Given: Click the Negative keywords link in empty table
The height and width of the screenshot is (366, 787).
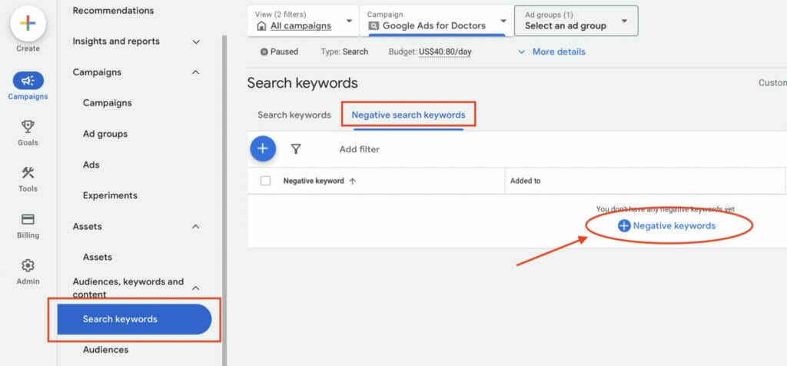Looking at the screenshot, I should pos(666,226).
